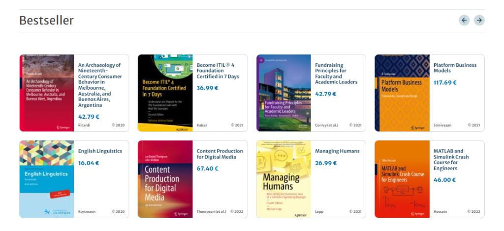Screen dimensions: 504x231
Task: Open title link Fundraising Principles for Faculty
Action: [x=336, y=74]
